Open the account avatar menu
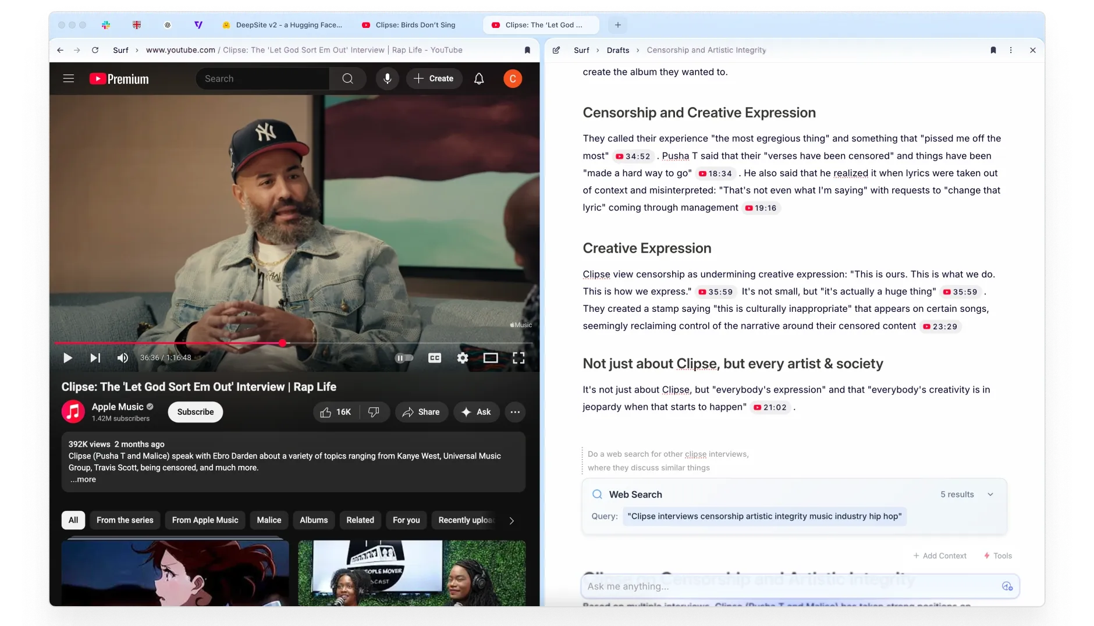This screenshot has height=626, width=1094. (x=513, y=79)
